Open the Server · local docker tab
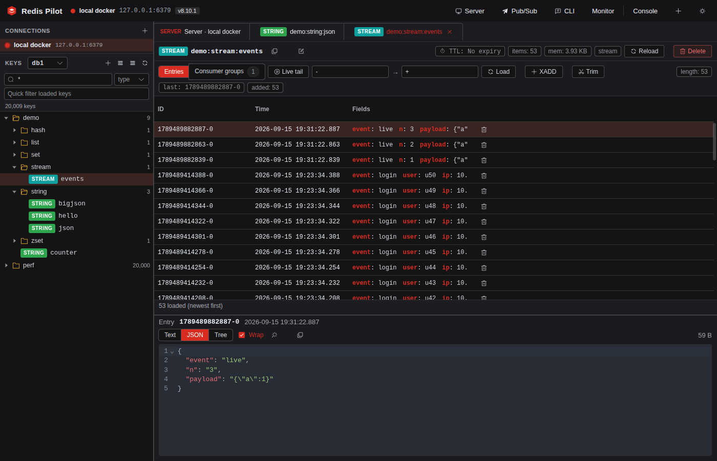Screen dimensions: 717x461 click(202, 32)
